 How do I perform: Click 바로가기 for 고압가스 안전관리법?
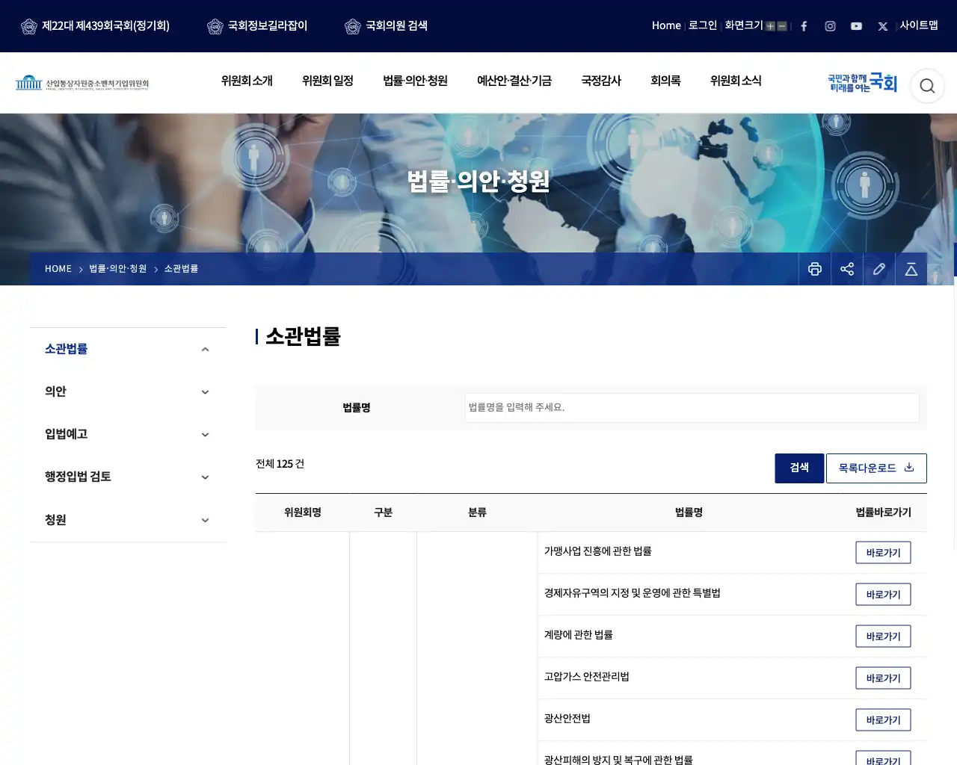pos(883,678)
